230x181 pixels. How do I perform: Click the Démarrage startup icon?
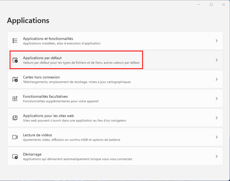coord(15,156)
